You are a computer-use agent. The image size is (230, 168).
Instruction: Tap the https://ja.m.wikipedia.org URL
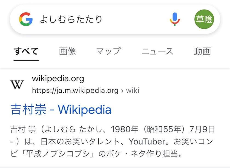click(75, 90)
